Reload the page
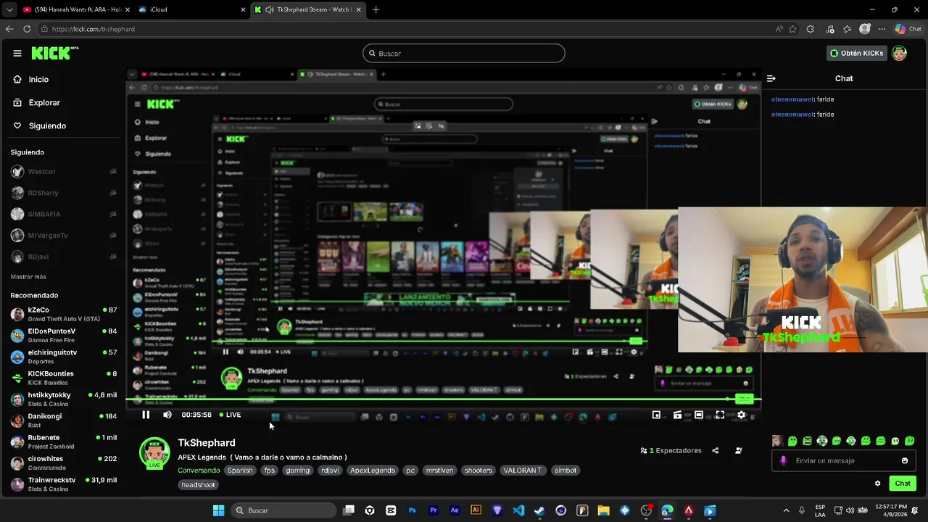Screen dimensions: 928x522 coord(27,29)
